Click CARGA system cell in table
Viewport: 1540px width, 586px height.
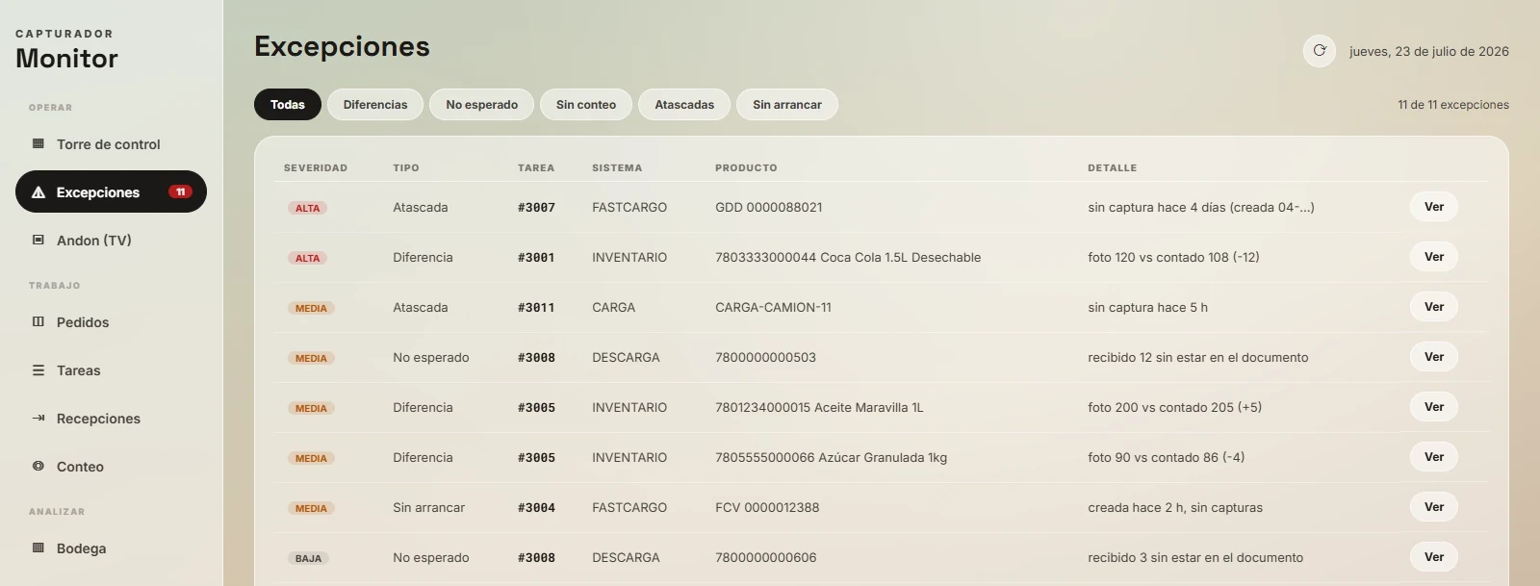tap(613, 307)
